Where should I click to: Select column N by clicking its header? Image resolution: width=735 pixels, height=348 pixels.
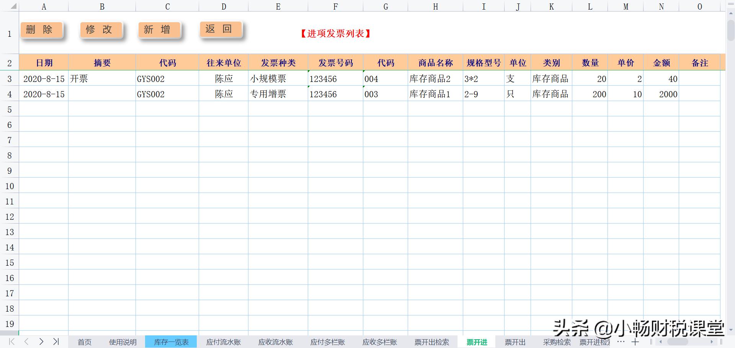point(661,6)
